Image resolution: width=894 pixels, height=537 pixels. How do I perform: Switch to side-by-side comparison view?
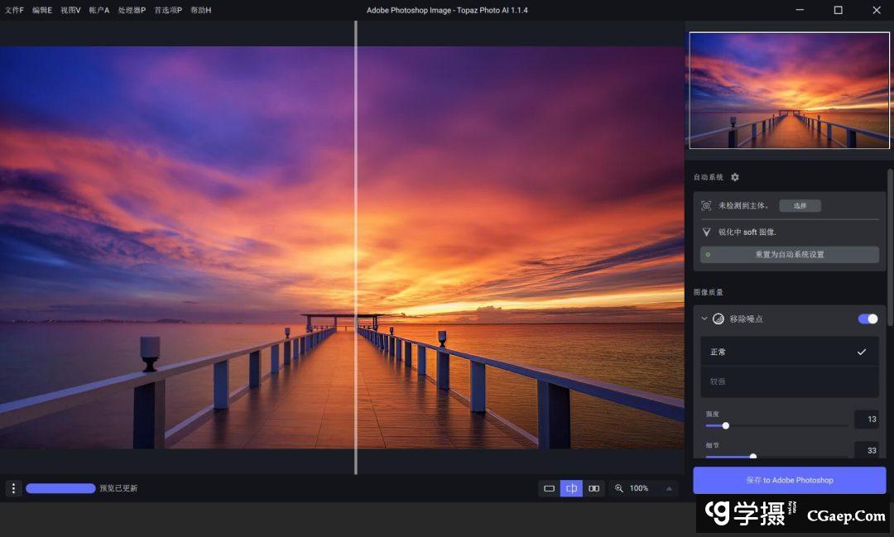594,489
